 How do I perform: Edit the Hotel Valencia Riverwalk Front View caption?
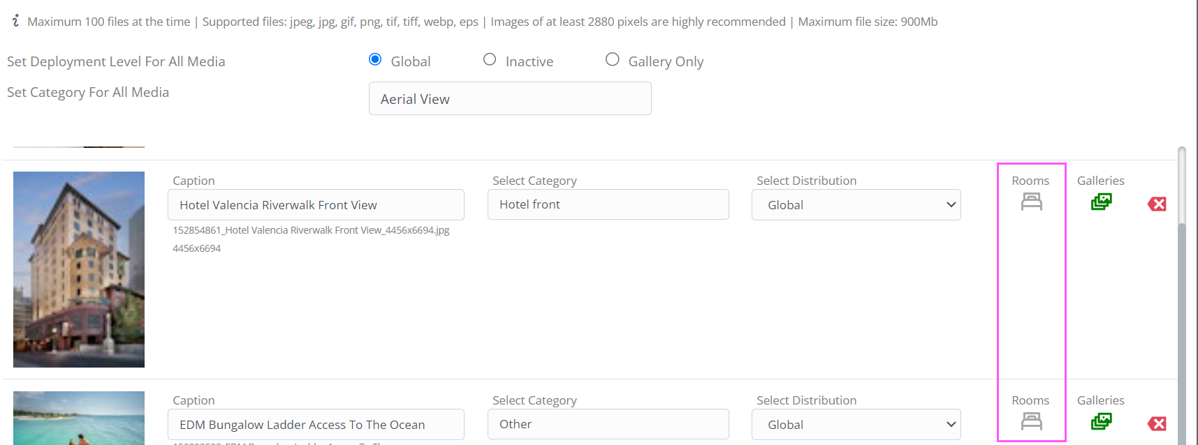tap(316, 204)
